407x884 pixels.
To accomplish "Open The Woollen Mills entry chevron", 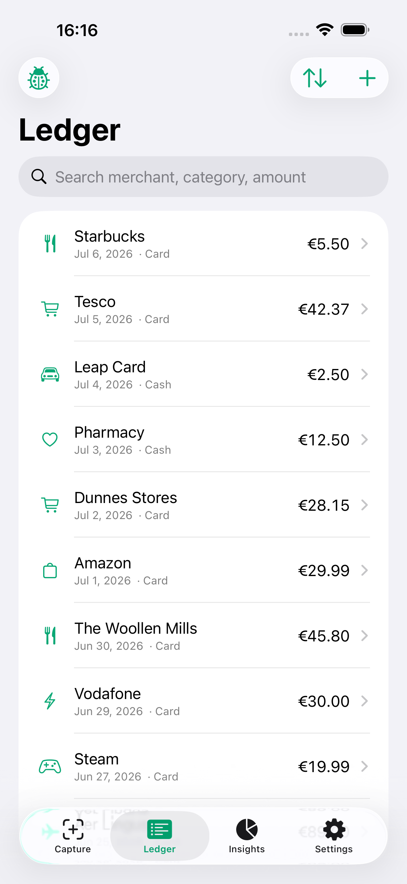I will tap(365, 636).
